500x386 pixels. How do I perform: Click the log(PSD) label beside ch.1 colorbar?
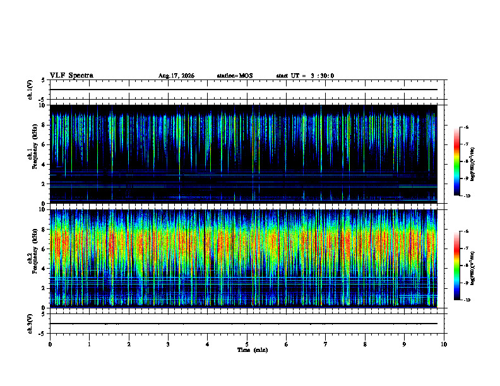(473, 164)
